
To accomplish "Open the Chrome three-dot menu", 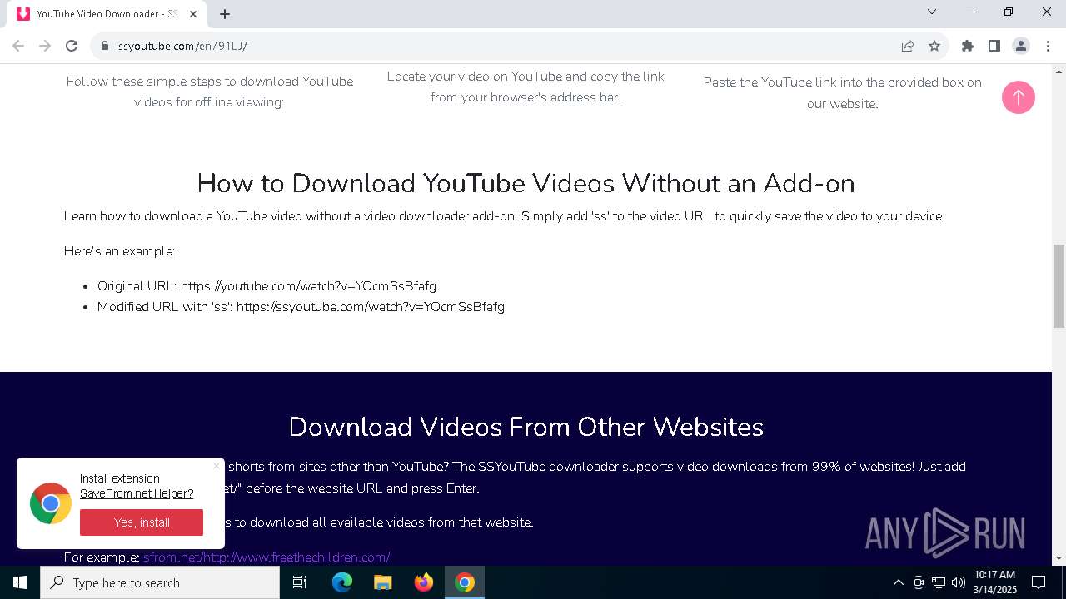I will 1048,46.
